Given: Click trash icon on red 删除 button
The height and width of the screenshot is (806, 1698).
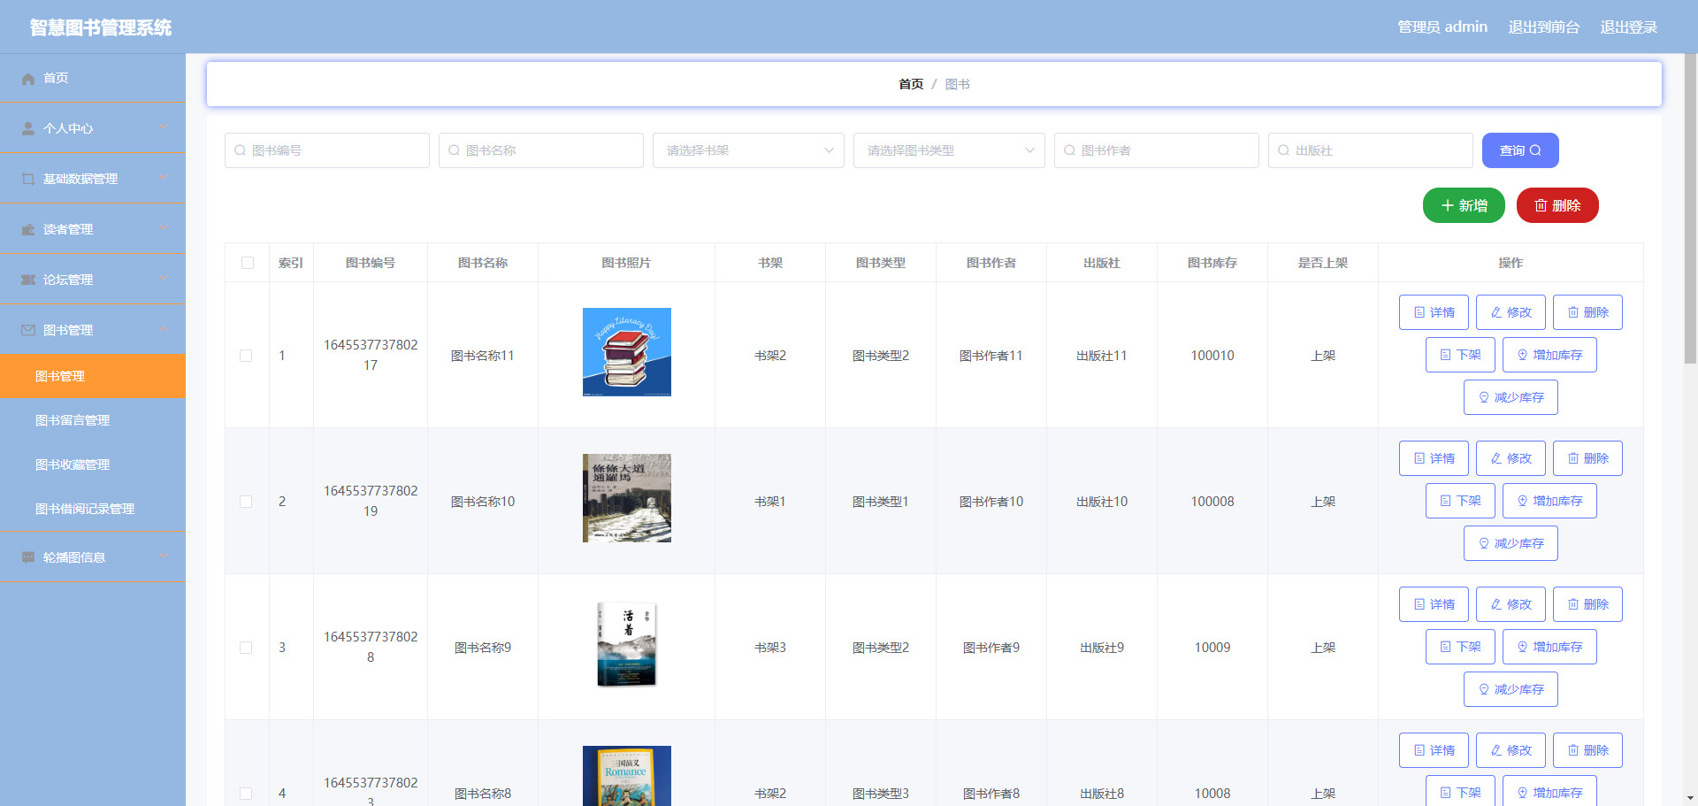Looking at the screenshot, I should [x=1541, y=205].
